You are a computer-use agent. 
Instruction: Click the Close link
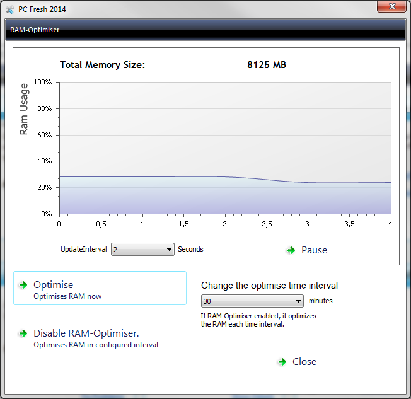point(304,362)
